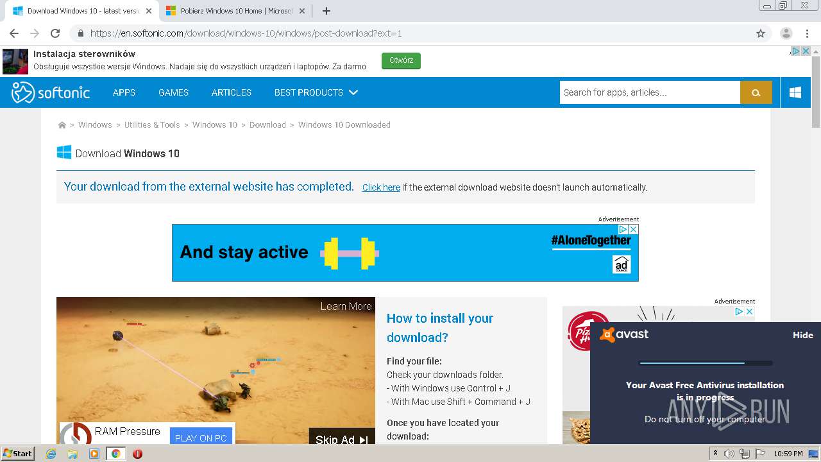Click the lock icon for site info
Screen dimensions: 821x462
80,33
